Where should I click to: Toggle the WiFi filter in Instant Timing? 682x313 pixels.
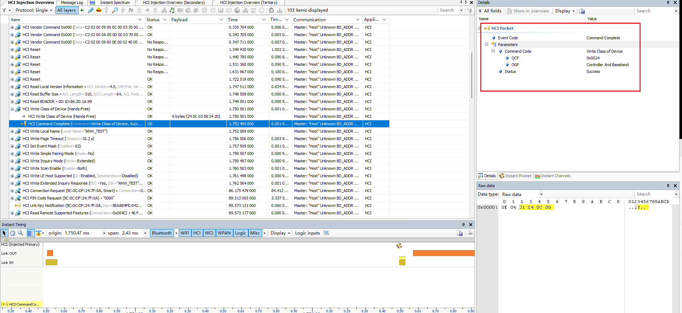point(185,233)
